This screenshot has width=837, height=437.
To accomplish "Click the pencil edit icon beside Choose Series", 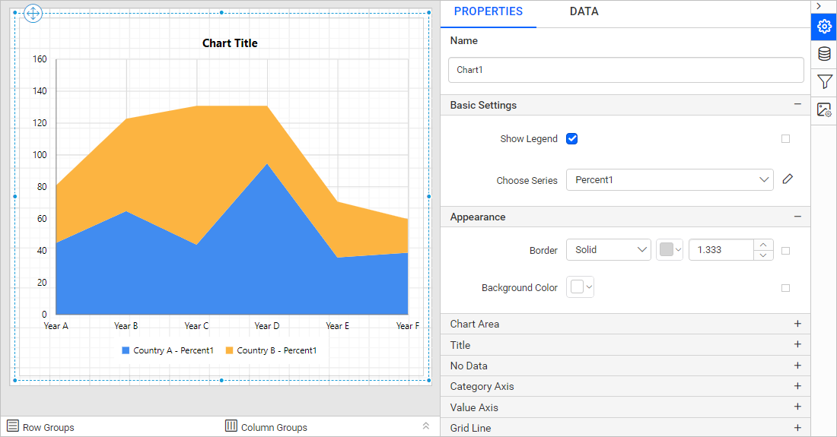I will pyautogui.click(x=788, y=179).
